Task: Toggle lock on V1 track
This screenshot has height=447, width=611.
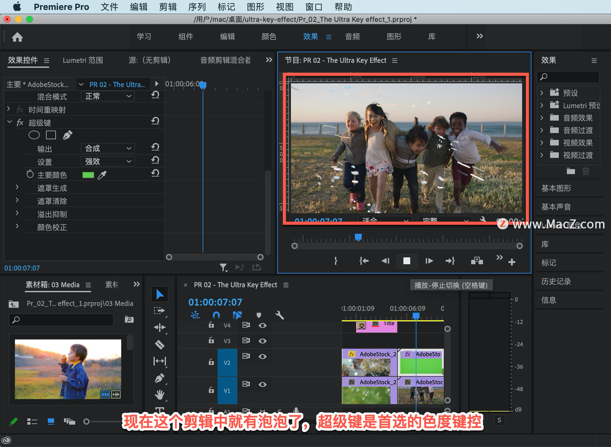Action: (x=211, y=390)
